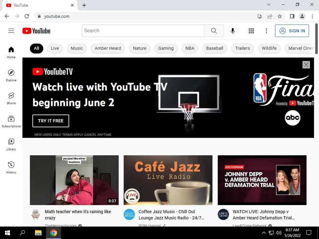Bookmark this tab with star

pos(280,16)
